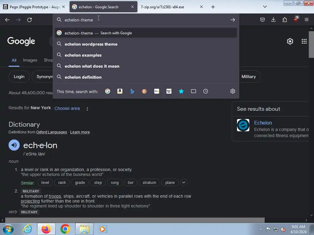Select the similar word step chip

click(x=98, y=182)
